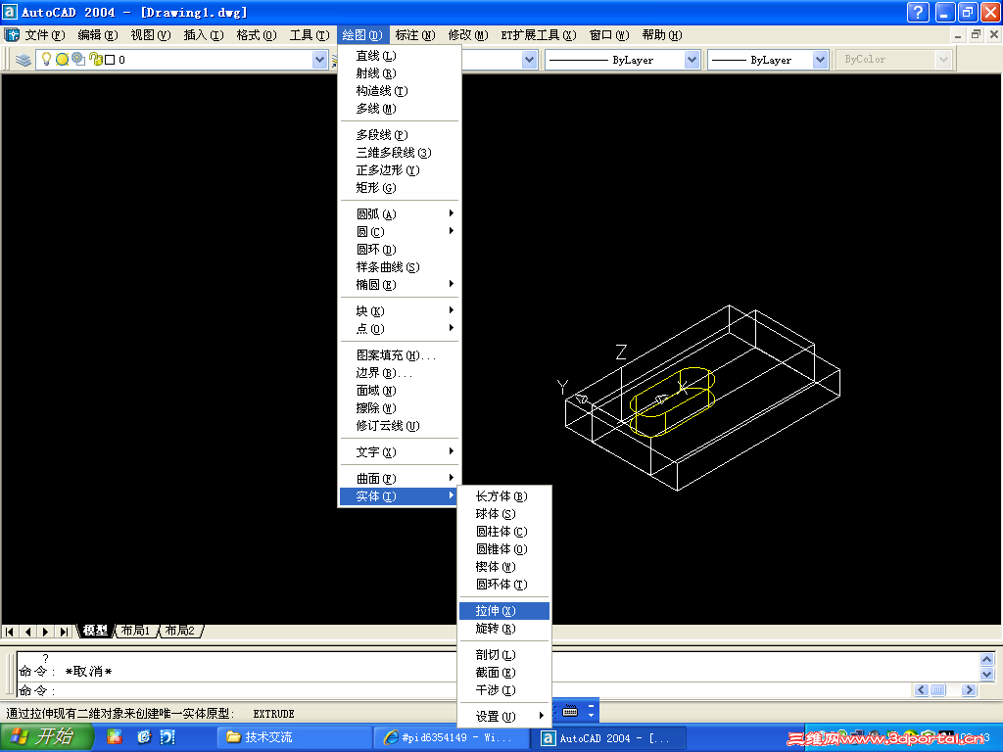Click AutoCAD 2004 taskbar button

coord(609,738)
